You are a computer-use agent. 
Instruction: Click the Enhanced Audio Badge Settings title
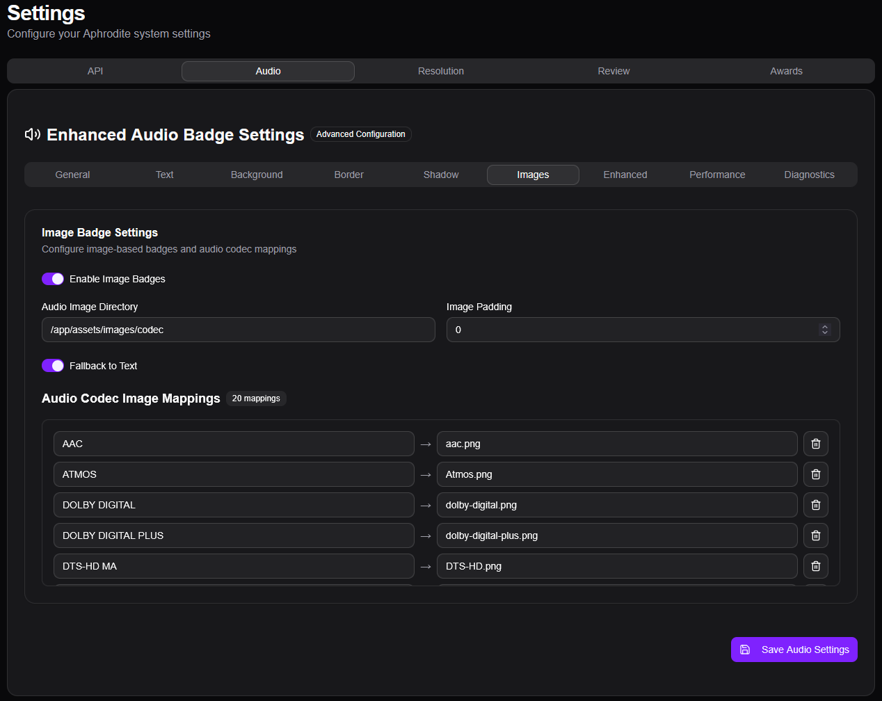pyautogui.click(x=175, y=135)
